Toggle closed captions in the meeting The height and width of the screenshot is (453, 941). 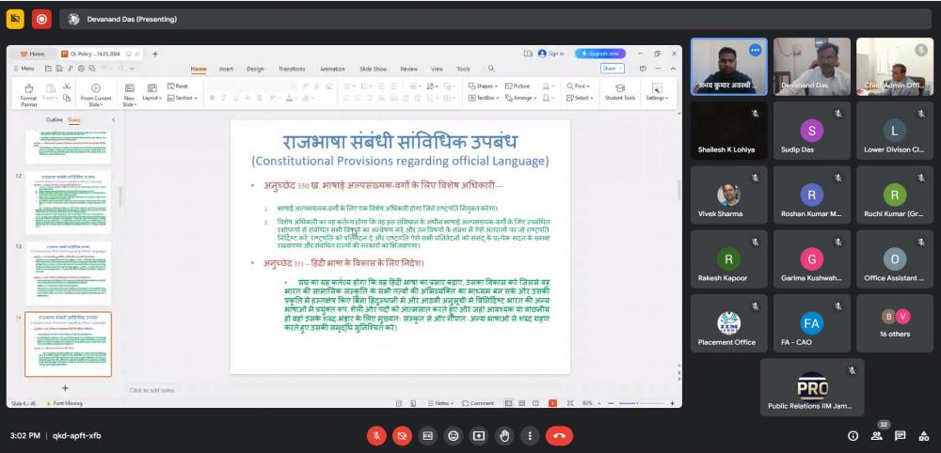pos(428,436)
